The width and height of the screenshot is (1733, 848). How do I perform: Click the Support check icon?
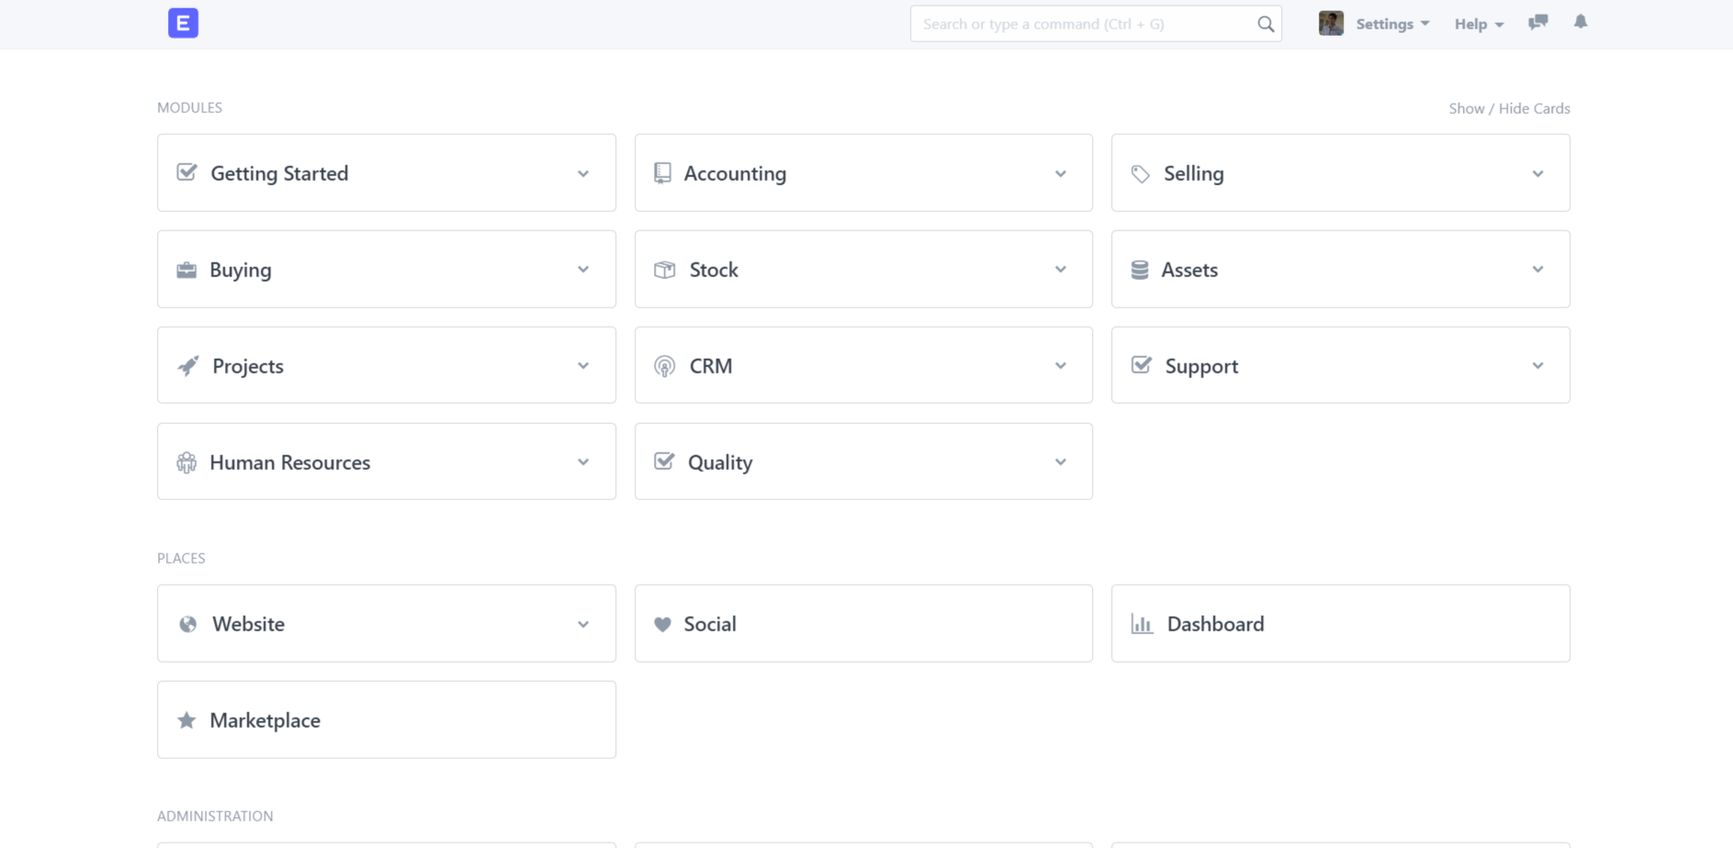pyautogui.click(x=1142, y=365)
